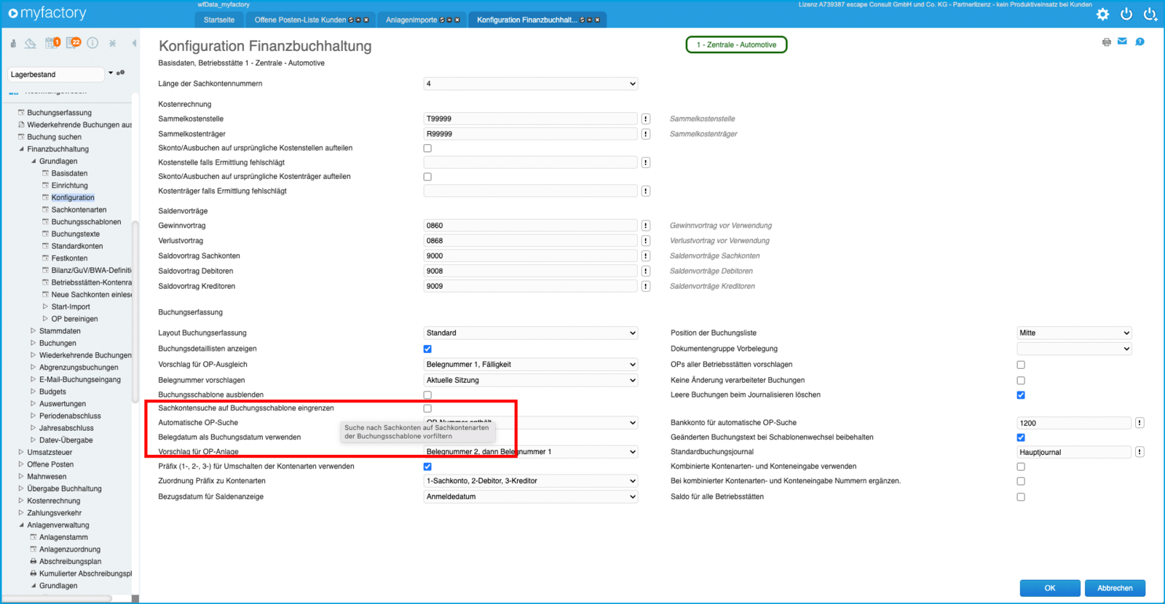1165x604 pixels.
Task: Open settings via the gear icon
Action: [1102, 14]
